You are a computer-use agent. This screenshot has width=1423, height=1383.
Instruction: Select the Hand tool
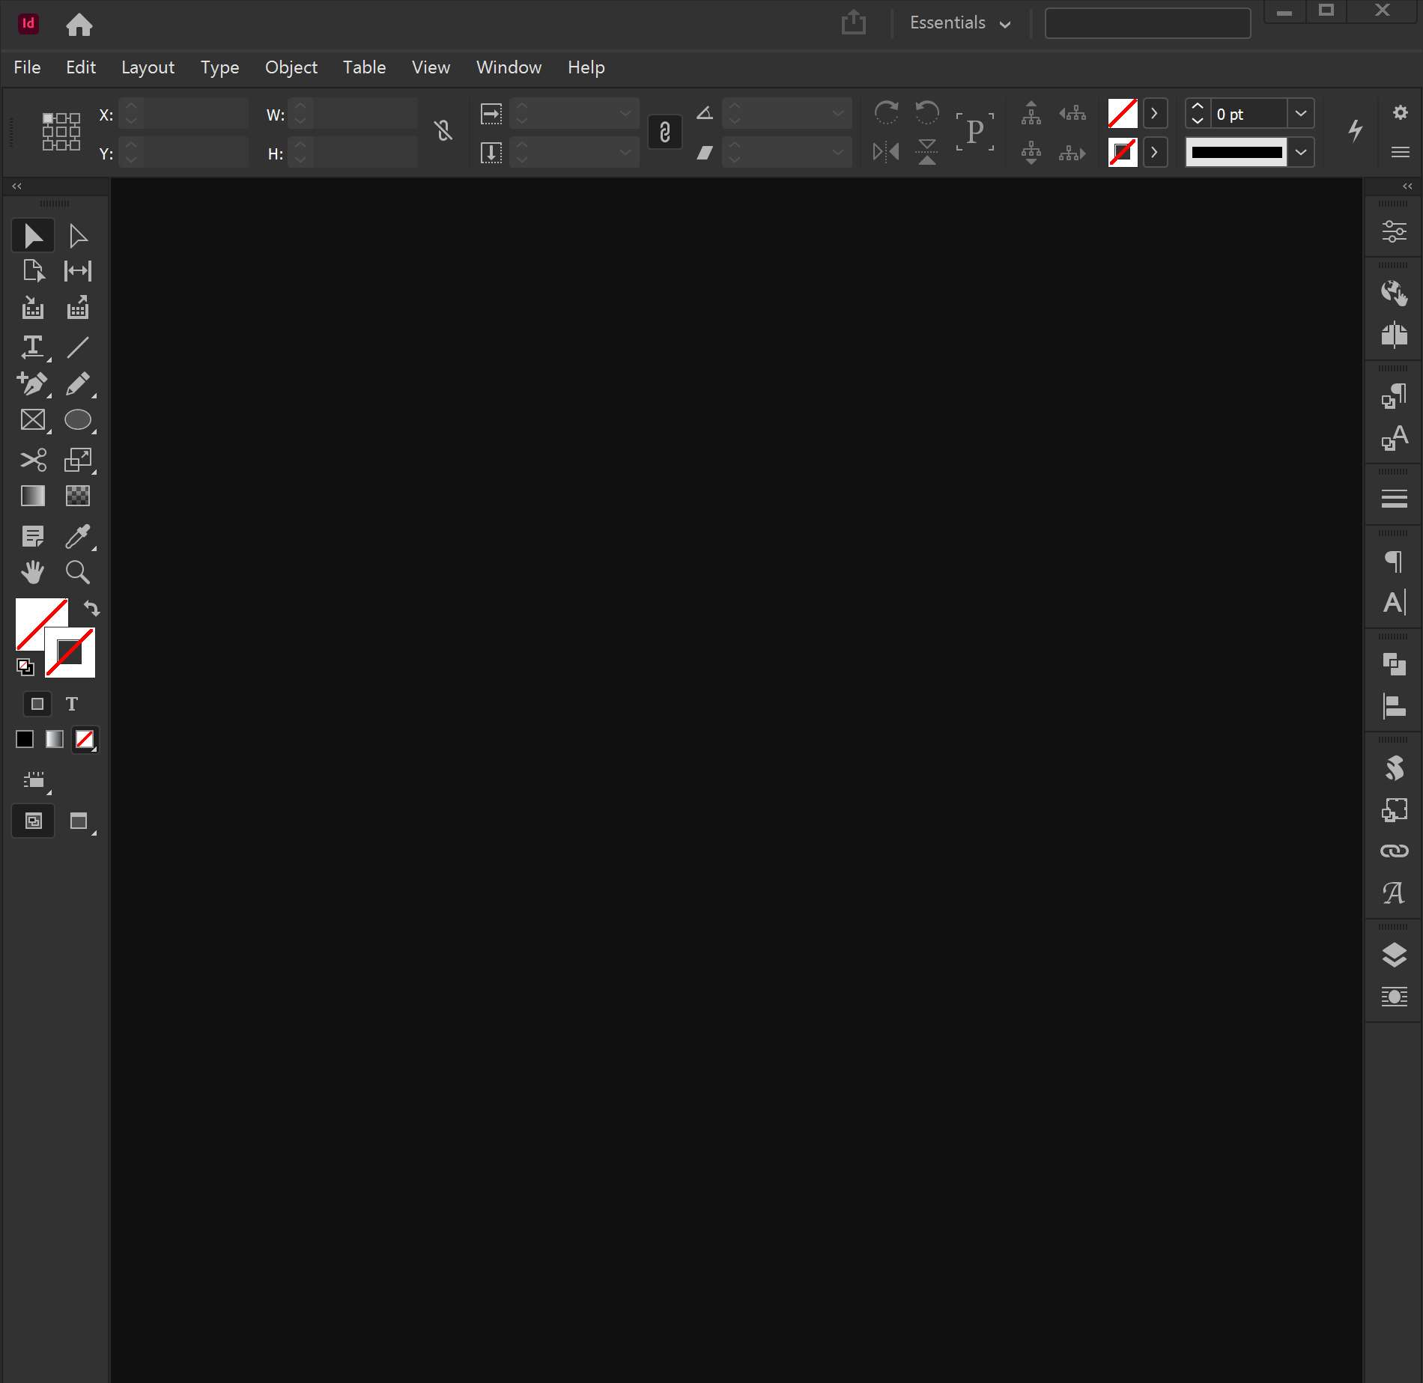point(33,572)
